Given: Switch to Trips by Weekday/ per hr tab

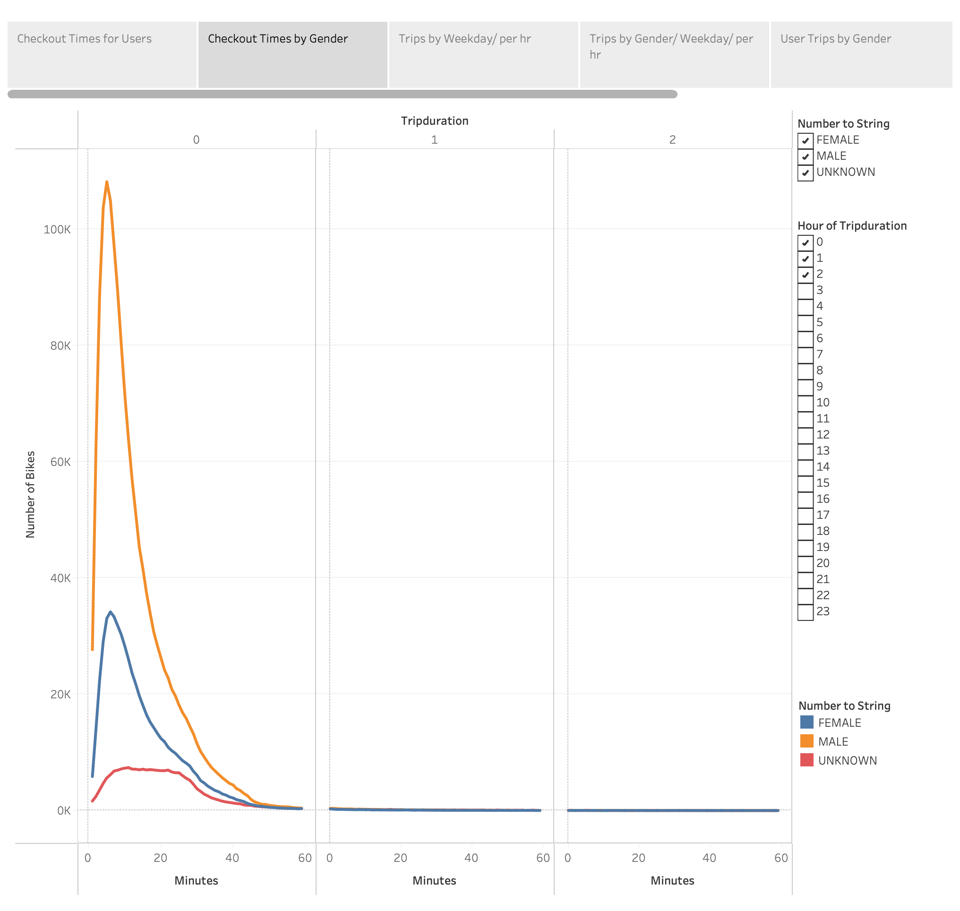Looking at the screenshot, I should (484, 55).
